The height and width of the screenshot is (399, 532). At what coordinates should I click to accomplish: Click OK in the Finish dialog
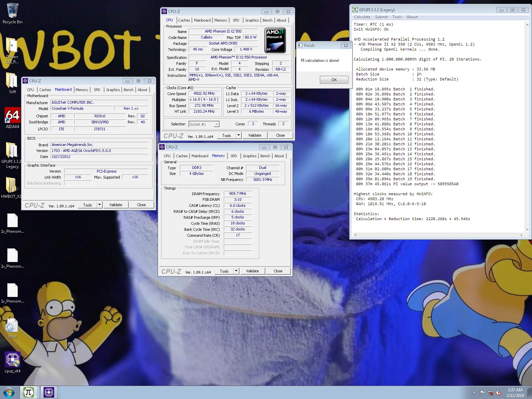pyautogui.click(x=334, y=80)
